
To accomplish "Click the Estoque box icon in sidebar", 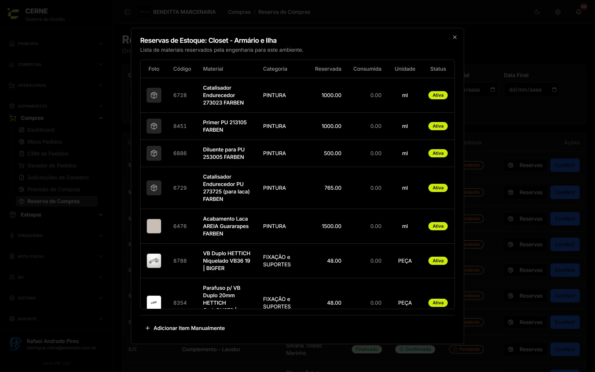I will tap(13, 215).
